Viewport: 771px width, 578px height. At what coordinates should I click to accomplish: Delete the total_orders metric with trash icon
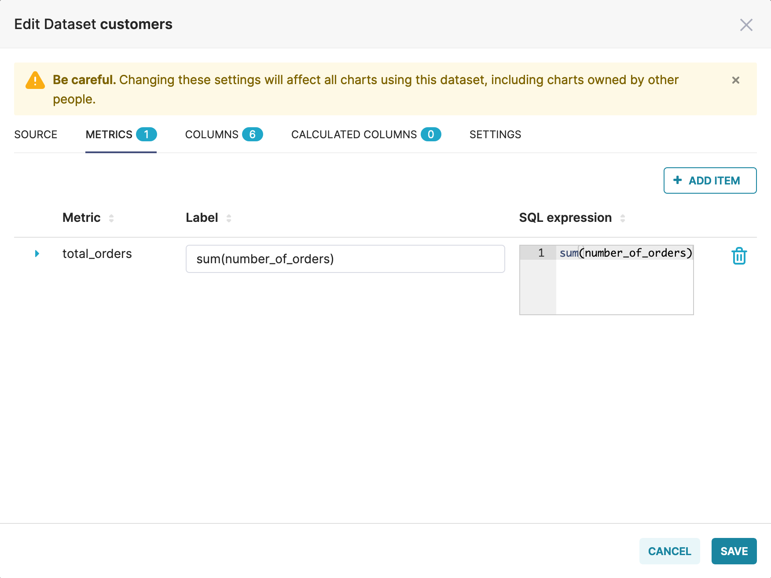[x=739, y=256]
